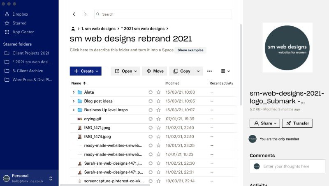Click the account person icon in breadcrumb
Viewport: 329px width, 186px height.
(x=73, y=28)
